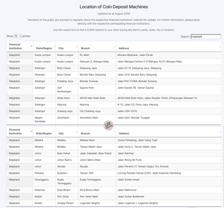Viewport: 224px width, 208px height.
Task: Select 'AEON Mall Shah Alam' branch cell
Action: click(97, 98)
